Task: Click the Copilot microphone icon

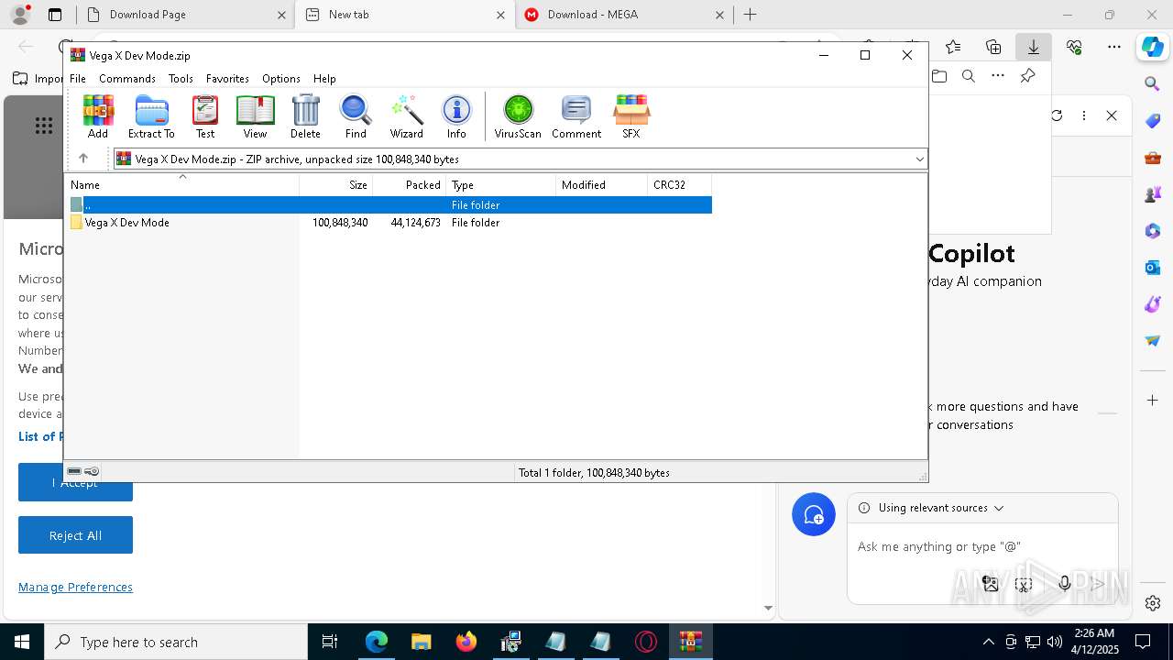Action: pyautogui.click(x=1064, y=584)
